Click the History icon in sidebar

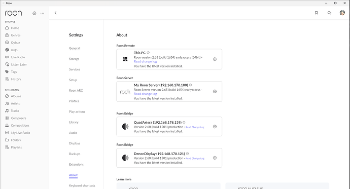coord(7,79)
